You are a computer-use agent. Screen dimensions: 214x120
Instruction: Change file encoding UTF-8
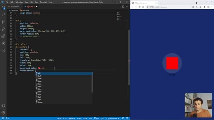[x=79, y=118]
